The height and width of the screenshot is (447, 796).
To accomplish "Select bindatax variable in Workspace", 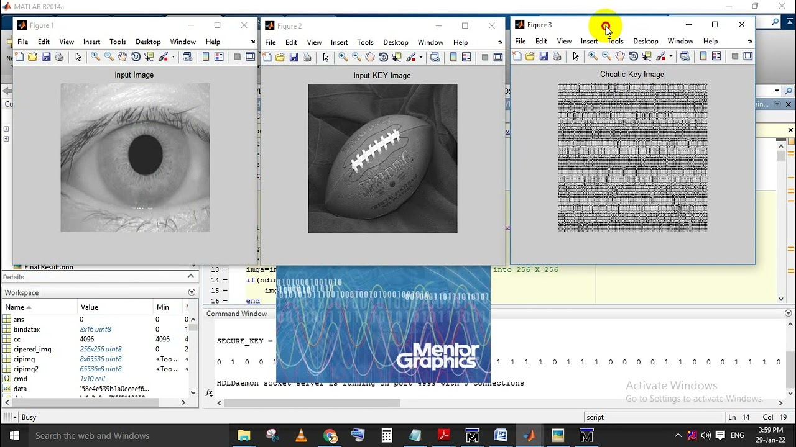I will click(x=27, y=330).
